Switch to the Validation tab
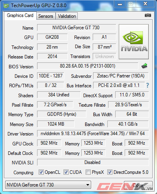The height and width of the screenshot is (194, 157). point(67,16)
